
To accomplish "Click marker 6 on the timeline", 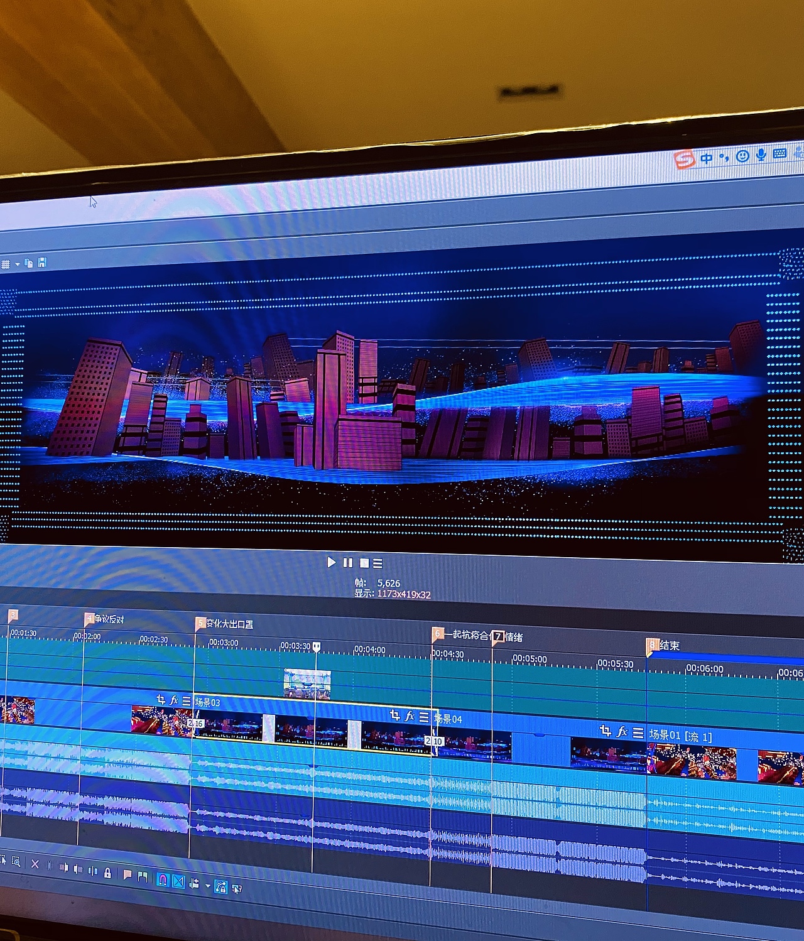I will point(438,634).
